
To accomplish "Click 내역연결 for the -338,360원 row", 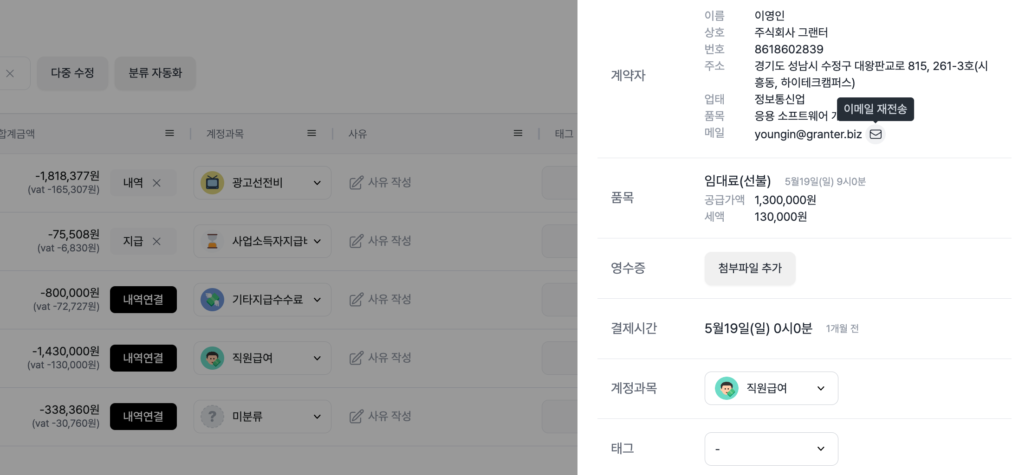I will (x=143, y=417).
